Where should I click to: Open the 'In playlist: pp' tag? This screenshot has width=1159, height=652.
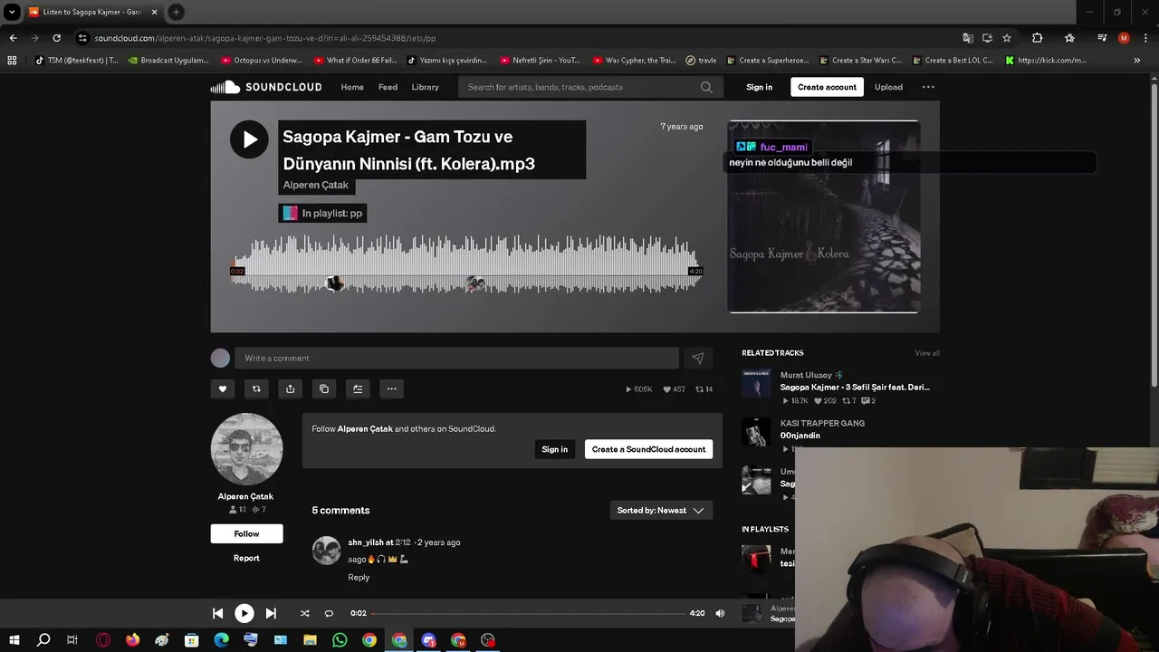click(322, 213)
